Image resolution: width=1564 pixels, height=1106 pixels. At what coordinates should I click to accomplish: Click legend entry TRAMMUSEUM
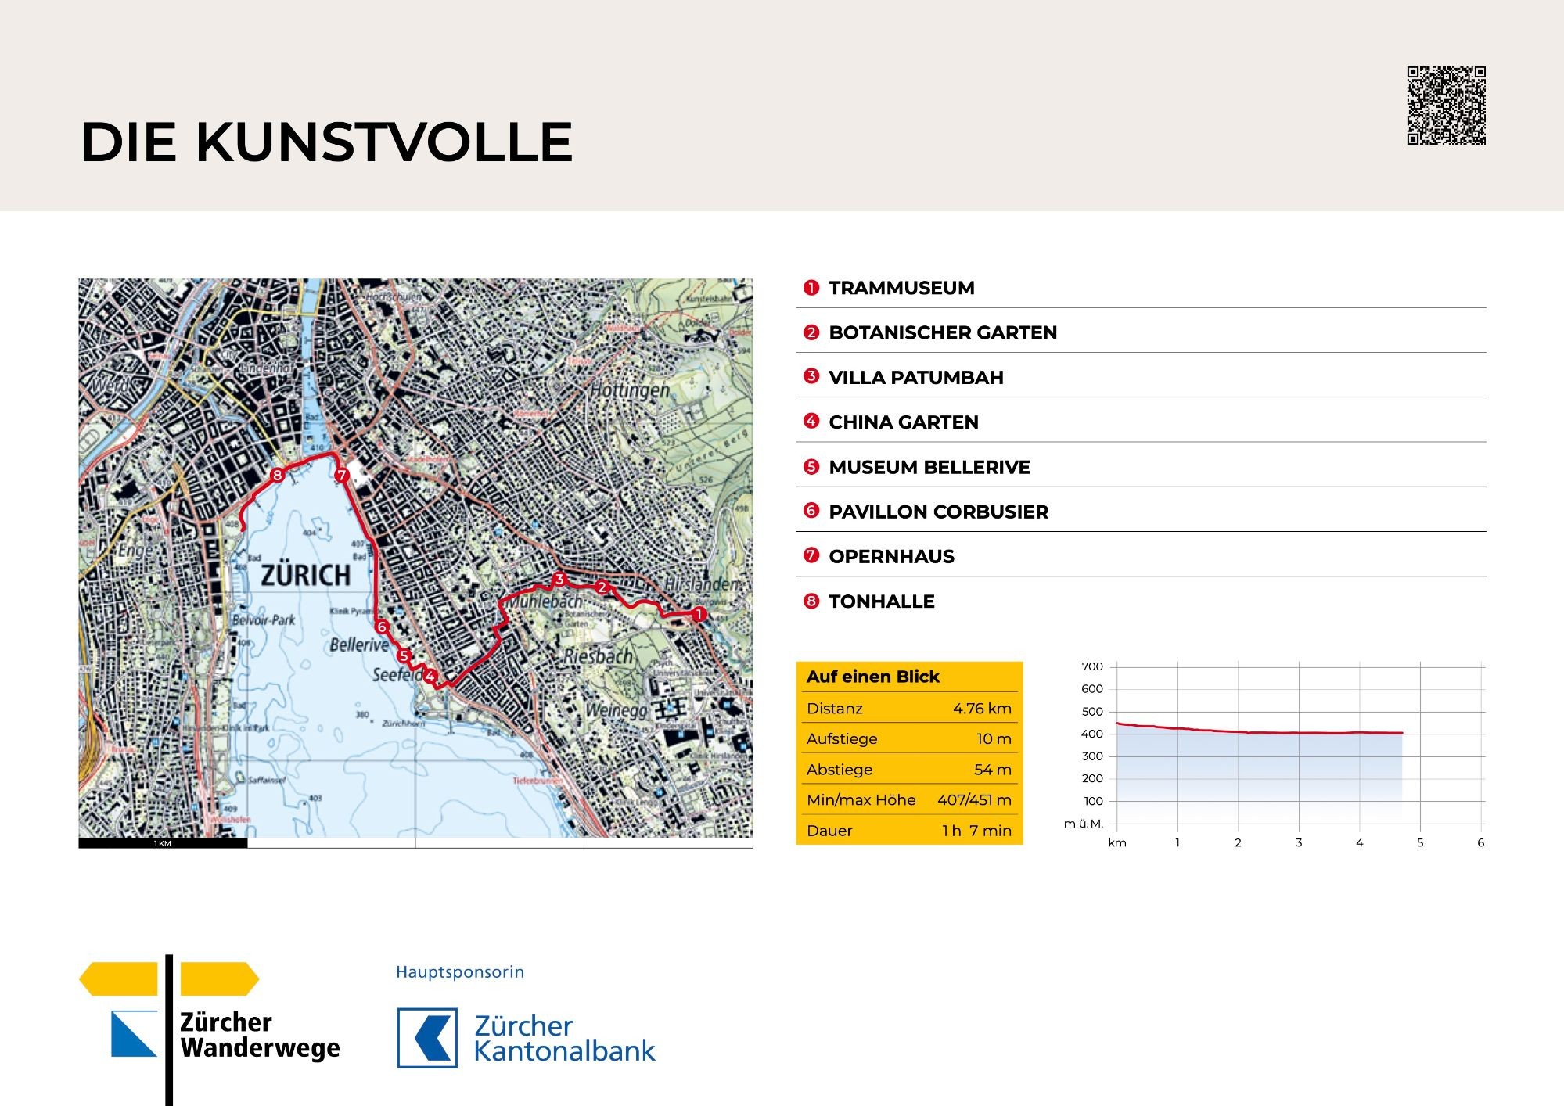pyautogui.click(x=901, y=288)
